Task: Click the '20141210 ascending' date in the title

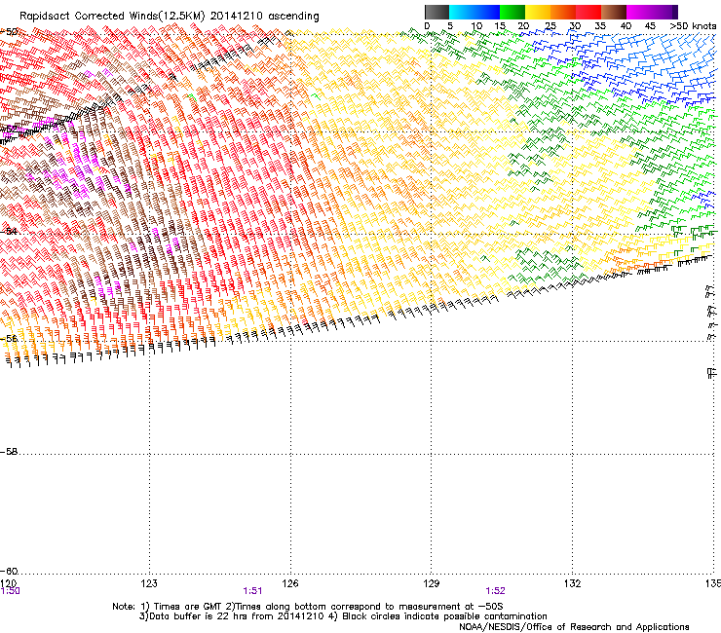Action: click(x=264, y=17)
